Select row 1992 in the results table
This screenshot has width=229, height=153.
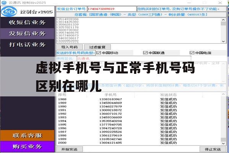139,114
